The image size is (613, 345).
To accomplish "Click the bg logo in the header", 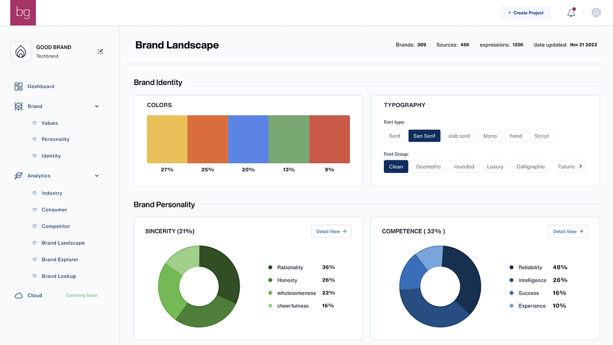I will coord(23,13).
